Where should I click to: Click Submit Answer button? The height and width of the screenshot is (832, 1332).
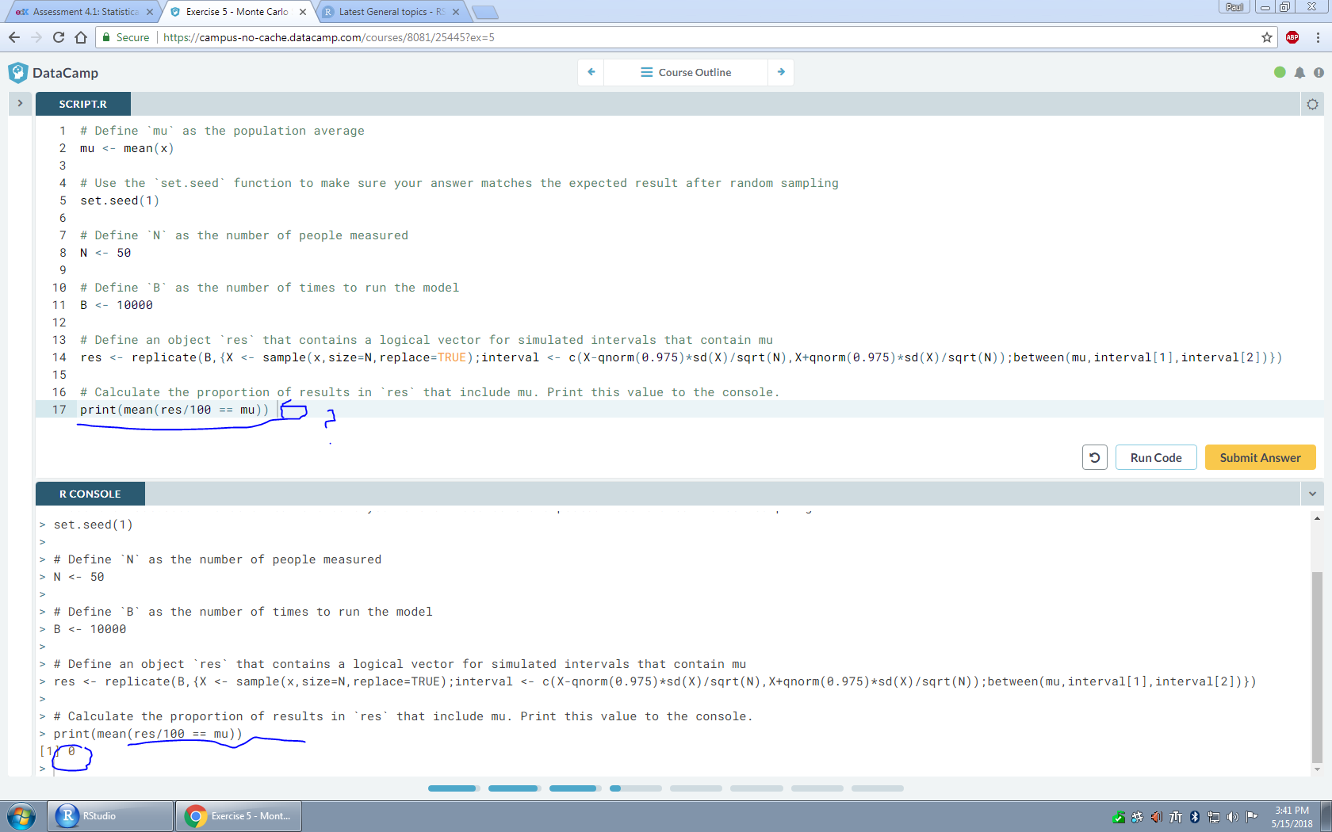1260,458
